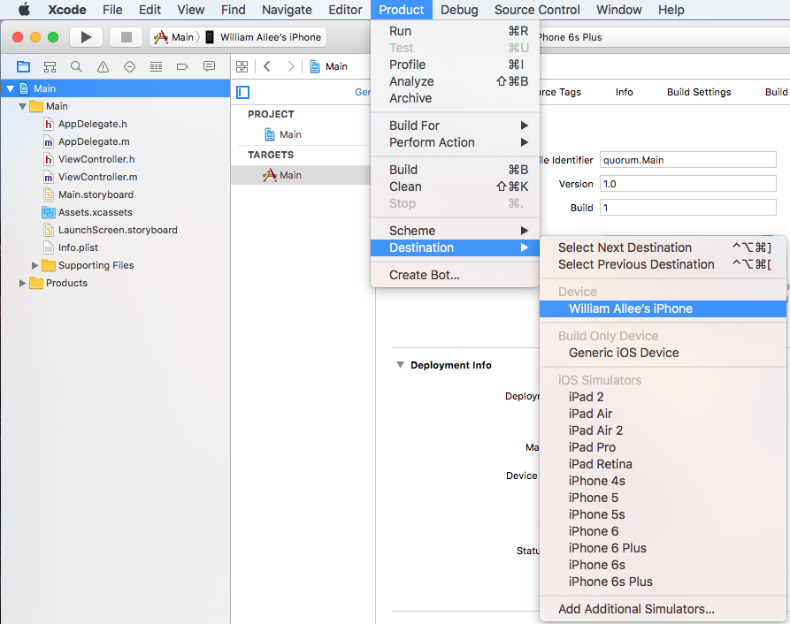This screenshot has width=790, height=624.
Task: Open the Issue navigator
Action: click(101, 66)
